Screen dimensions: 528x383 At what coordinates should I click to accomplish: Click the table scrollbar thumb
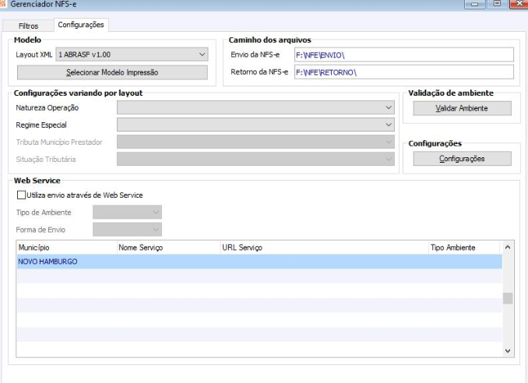[508, 298]
